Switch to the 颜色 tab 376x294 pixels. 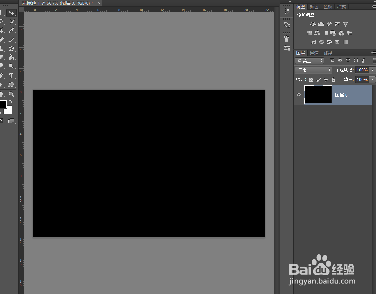point(314,7)
